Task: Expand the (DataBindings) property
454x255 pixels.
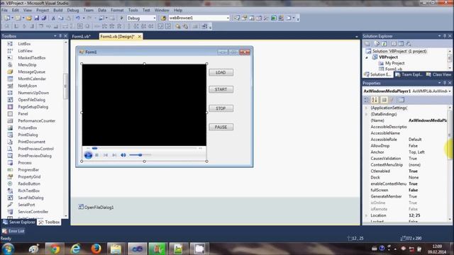Action: pos(366,114)
